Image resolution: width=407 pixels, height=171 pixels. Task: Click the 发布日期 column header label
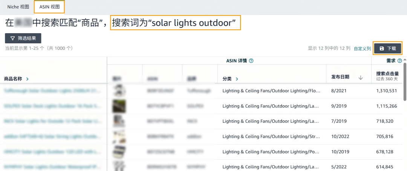[x=340, y=77]
